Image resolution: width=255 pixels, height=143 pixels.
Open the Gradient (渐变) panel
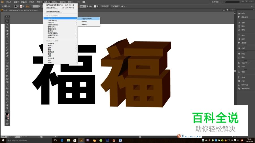pos(242,39)
